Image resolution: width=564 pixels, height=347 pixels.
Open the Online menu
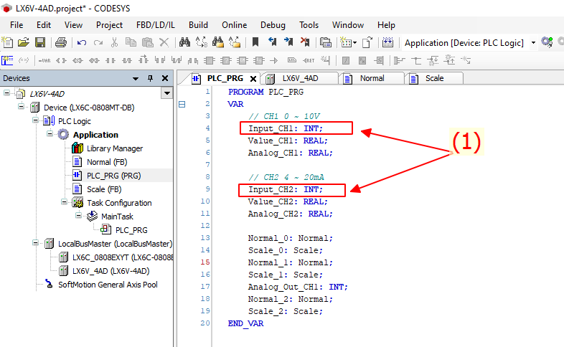(x=235, y=25)
